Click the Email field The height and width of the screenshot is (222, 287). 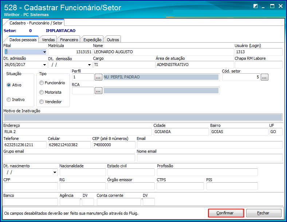point(210,145)
